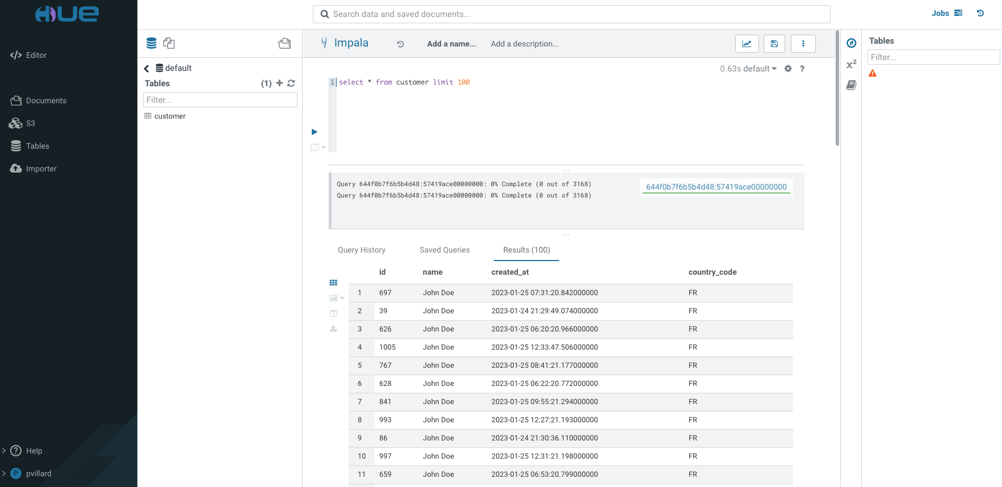Screen dimensions: 1002x487
Task: Open the three-dot more options menu
Action: (803, 44)
